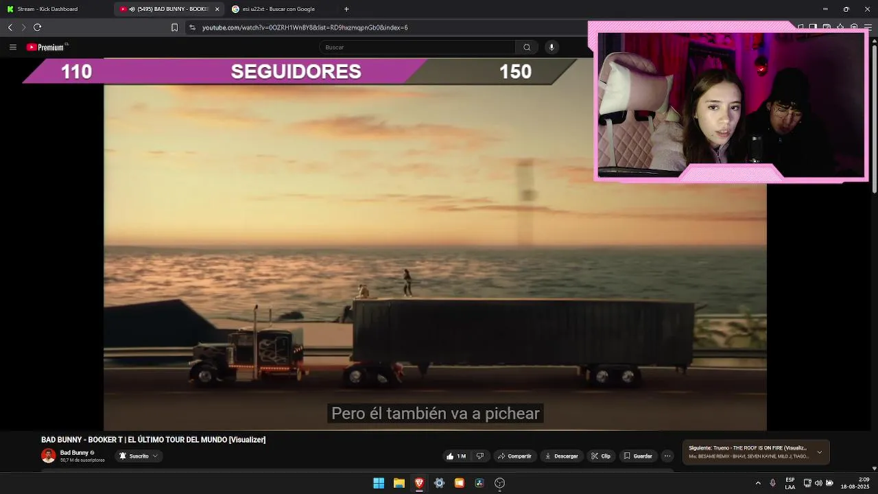Click the 30,7 M de suscriptores text
Viewport: 878px width, 494px height.
pos(82,460)
